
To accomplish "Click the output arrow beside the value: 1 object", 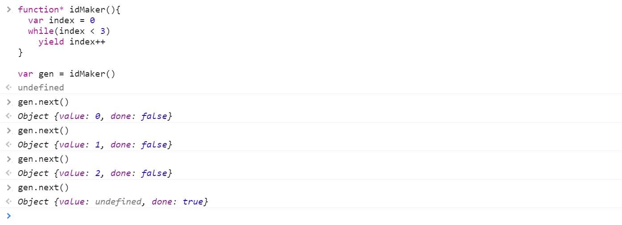I will tap(9, 145).
